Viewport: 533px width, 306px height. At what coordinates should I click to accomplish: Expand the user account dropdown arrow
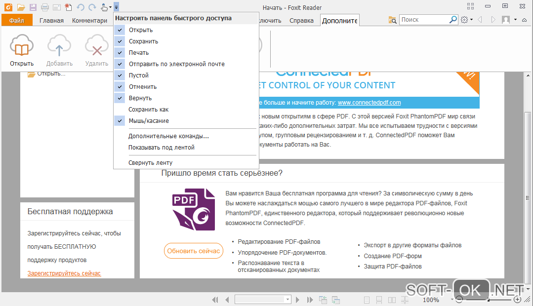pyautogui.click(x=515, y=20)
